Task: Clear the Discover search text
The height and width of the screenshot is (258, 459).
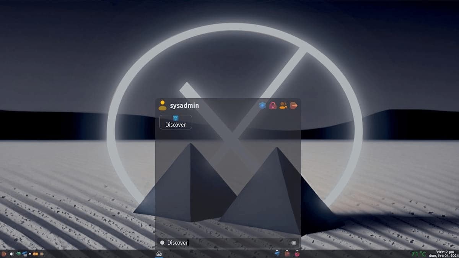Action: (x=293, y=243)
